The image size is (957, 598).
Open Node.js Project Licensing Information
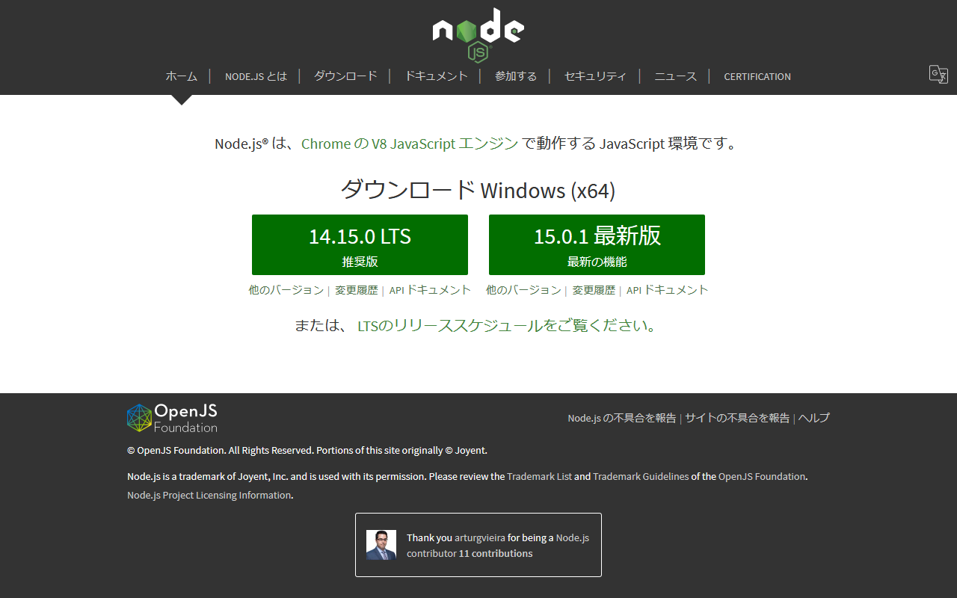tap(209, 495)
